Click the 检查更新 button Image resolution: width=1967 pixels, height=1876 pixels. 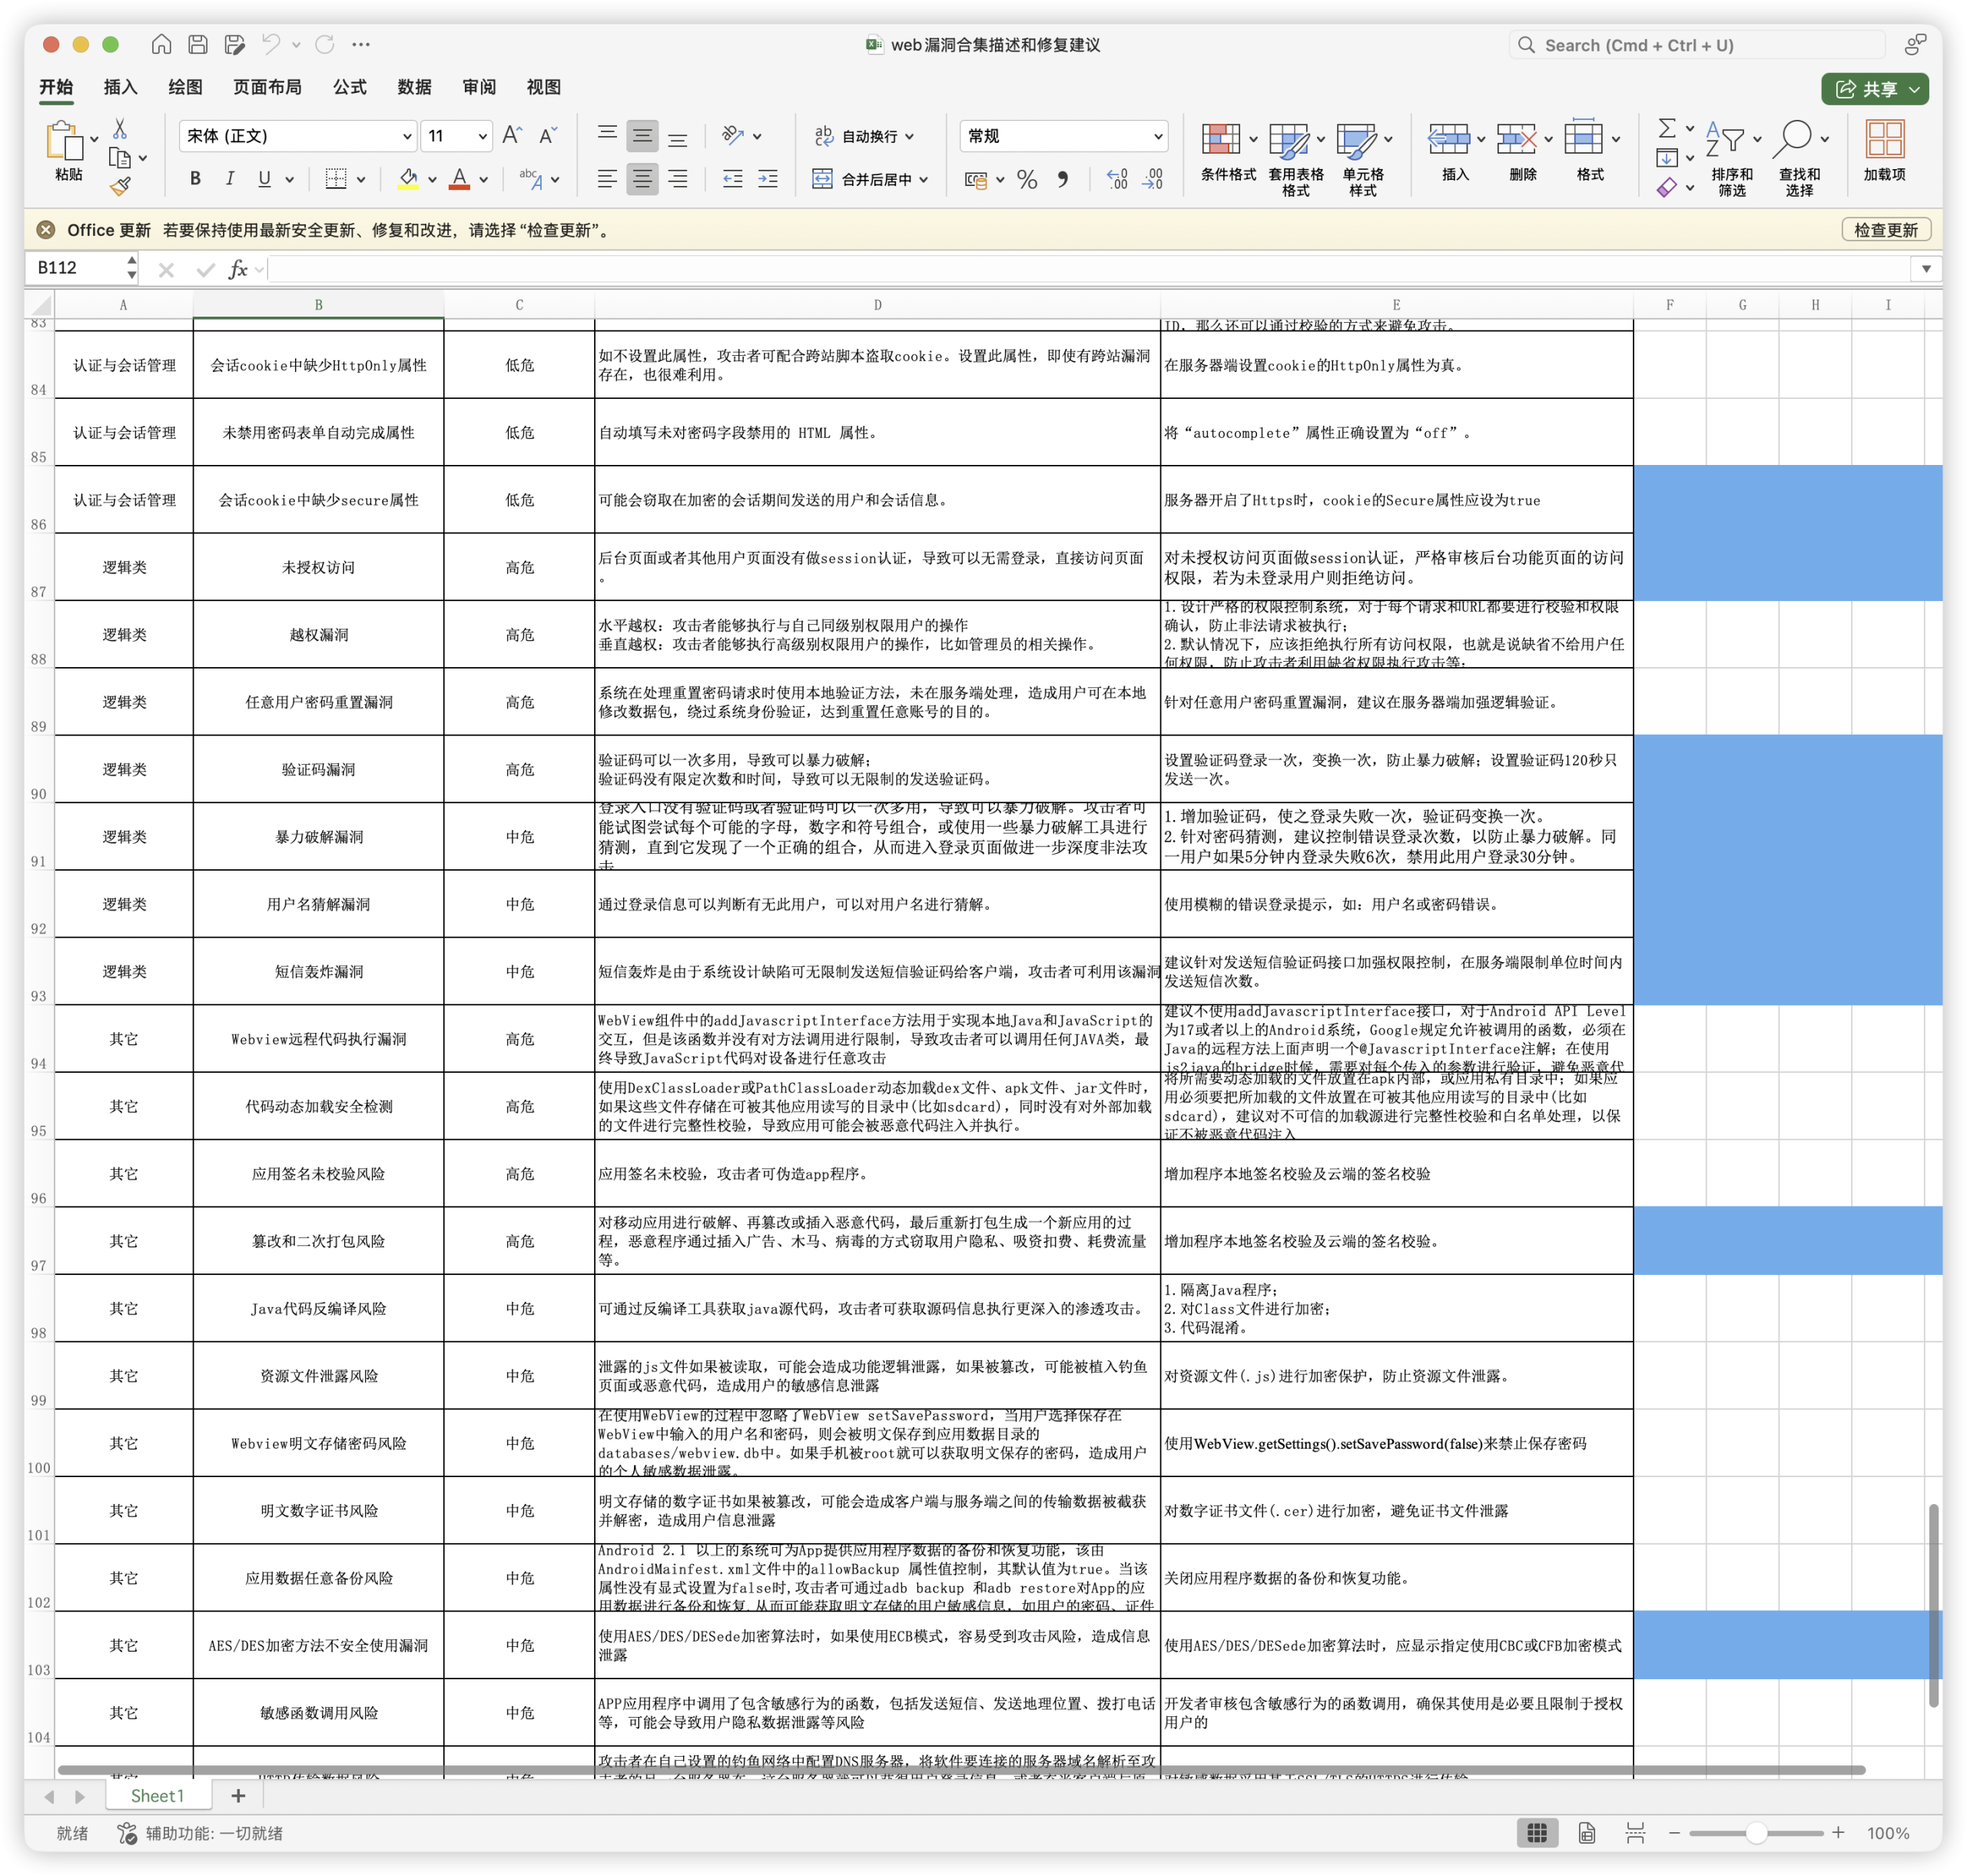1885,230
